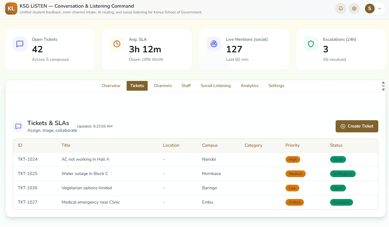Expand the user profile dropdown chevron

pyautogui.click(x=380, y=9)
